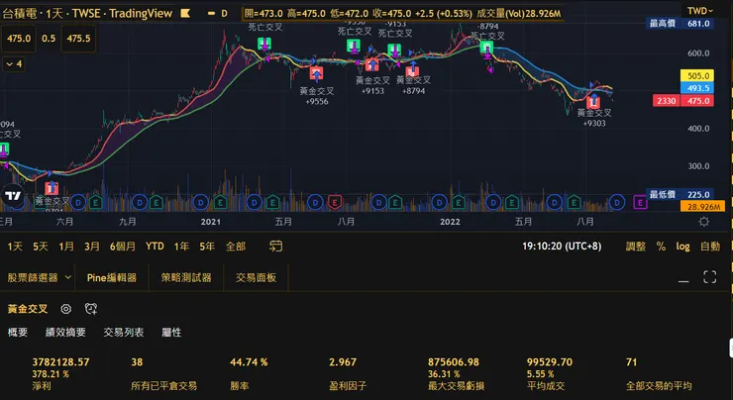Click the 475.5 buy price box
The width and height of the screenshot is (733, 400).
[x=78, y=39]
